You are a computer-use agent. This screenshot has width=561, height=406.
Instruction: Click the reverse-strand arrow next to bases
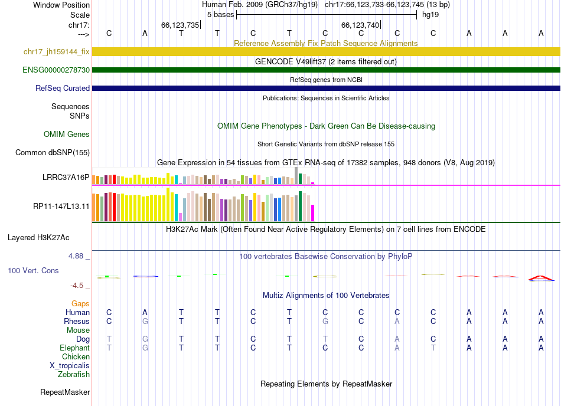[83, 34]
